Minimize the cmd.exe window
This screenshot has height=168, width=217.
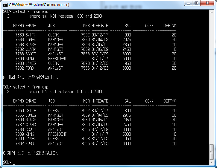click(188, 3)
